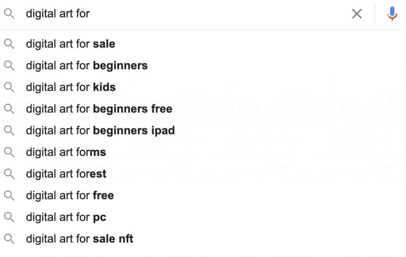Select the 'digital art for beginners ipad' suggestion
406x257 pixels.
click(100, 130)
